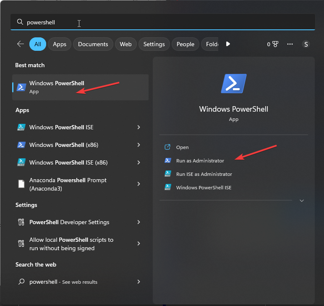This screenshot has height=306, width=324.
Task: Click the back arrow icon
Action: (x=20, y=44)
